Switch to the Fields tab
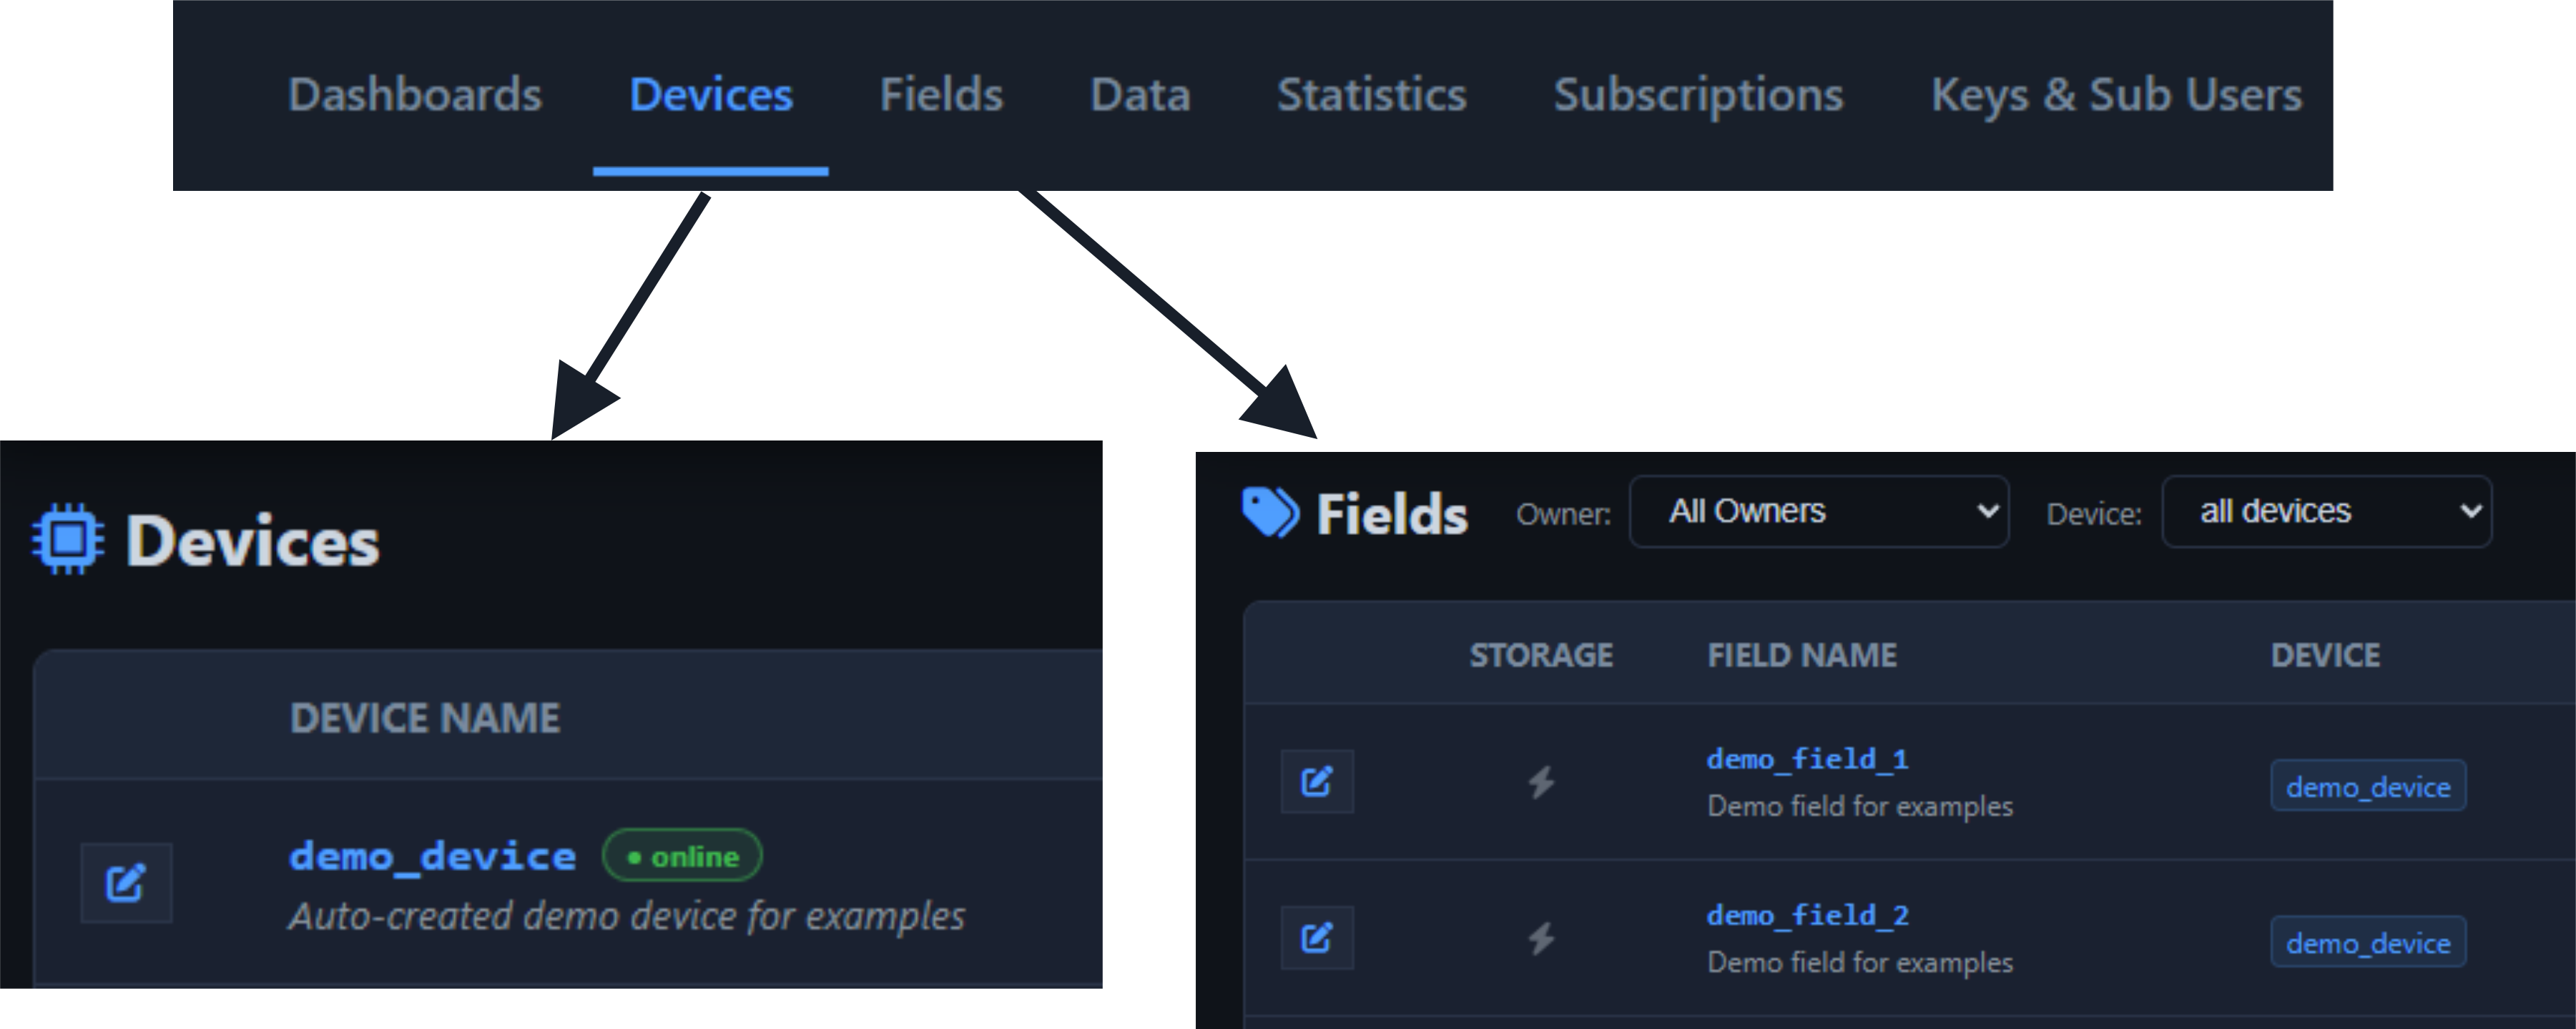This screenshot has height=1029, width=2576. (x=940, y=95)
